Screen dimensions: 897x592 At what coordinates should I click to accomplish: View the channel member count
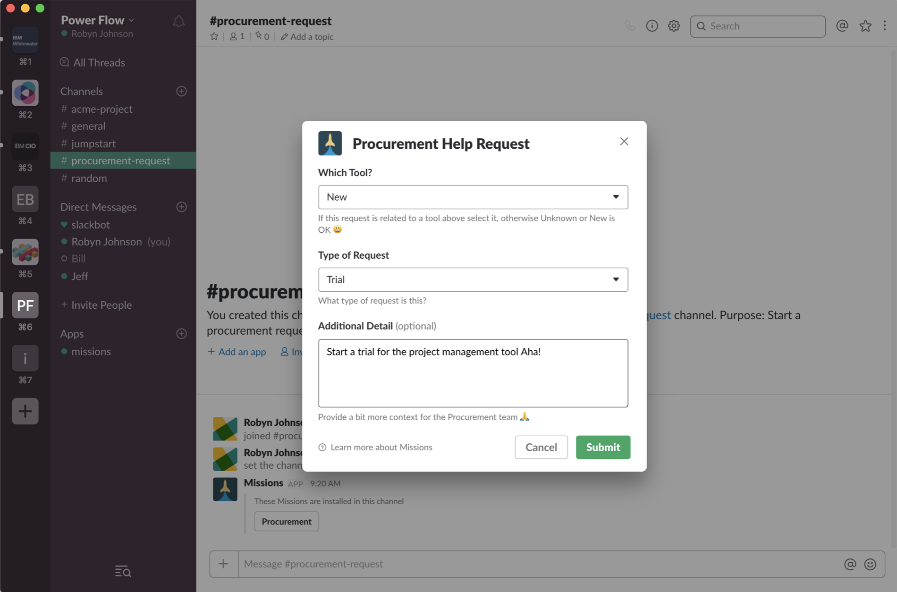tap(237, 36)
